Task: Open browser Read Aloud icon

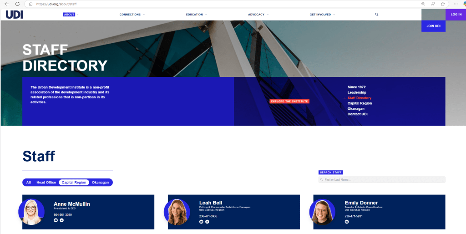Action: (x=433, y=4)
